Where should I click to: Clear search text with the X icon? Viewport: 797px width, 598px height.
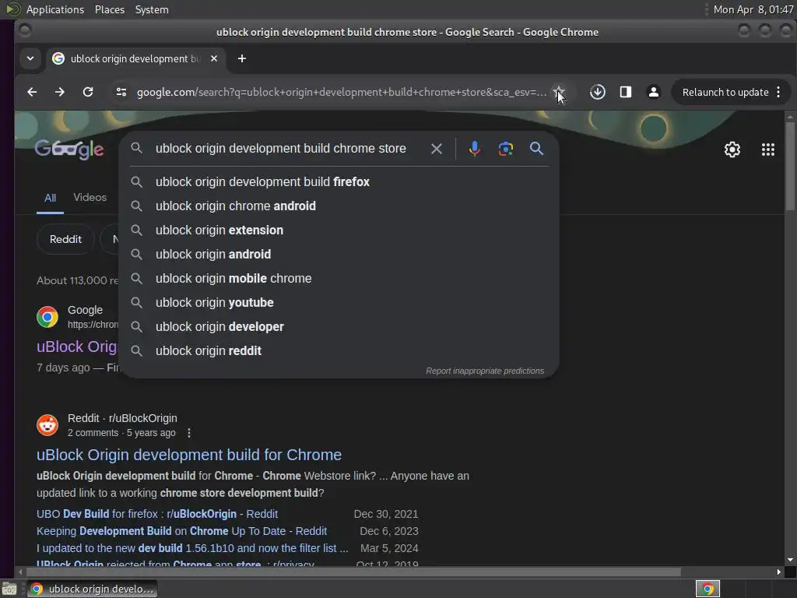[436, 149]
